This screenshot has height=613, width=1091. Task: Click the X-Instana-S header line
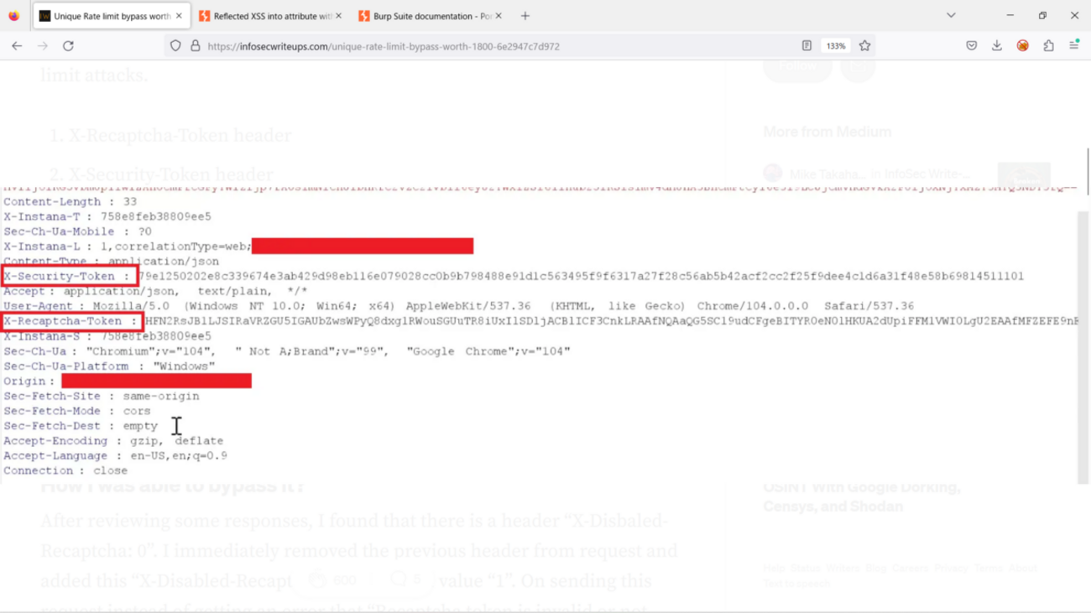(107, 336)
